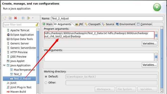Select Generic Server(External Launch) entry
Image resolution: width=167 pixels, height=94 pixels.
(23, 48)
